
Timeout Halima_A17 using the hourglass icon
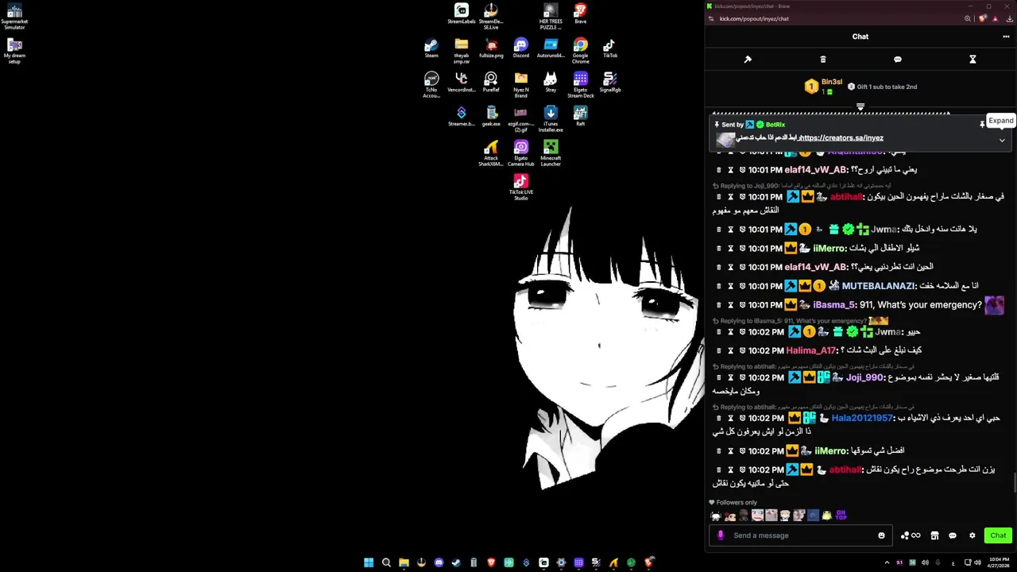tap(730, 350)
